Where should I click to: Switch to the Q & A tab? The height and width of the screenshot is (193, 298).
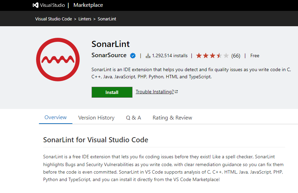click(134, 118)
